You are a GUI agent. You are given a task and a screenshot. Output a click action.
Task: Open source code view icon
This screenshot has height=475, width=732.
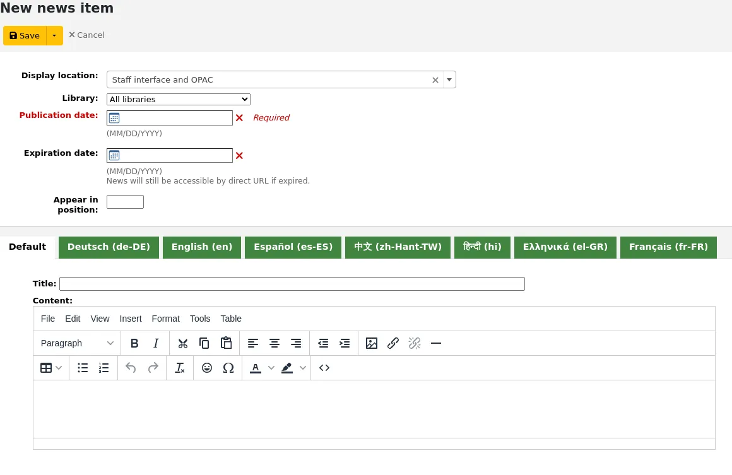click(324, 368)
